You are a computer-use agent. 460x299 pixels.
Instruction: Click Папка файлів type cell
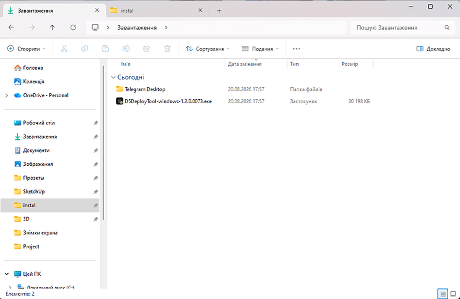point(306,89)
